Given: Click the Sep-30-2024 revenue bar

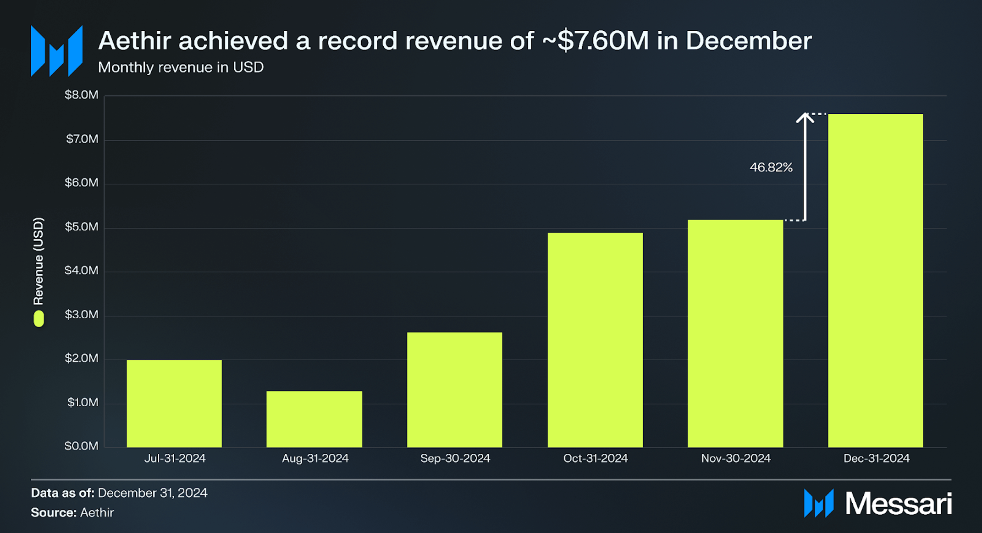Looking at the screenshot, I should [454, 389].
